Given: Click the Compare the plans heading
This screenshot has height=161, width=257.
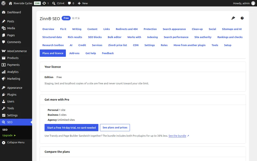Looking at the screenshot, I should coord(57,152).
